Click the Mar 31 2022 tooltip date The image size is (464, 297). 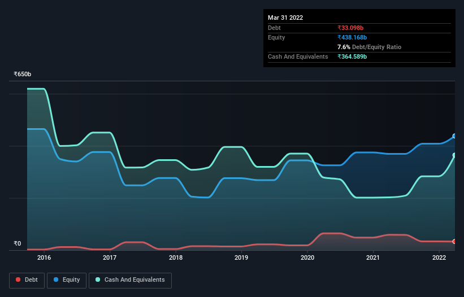[285, 18]
